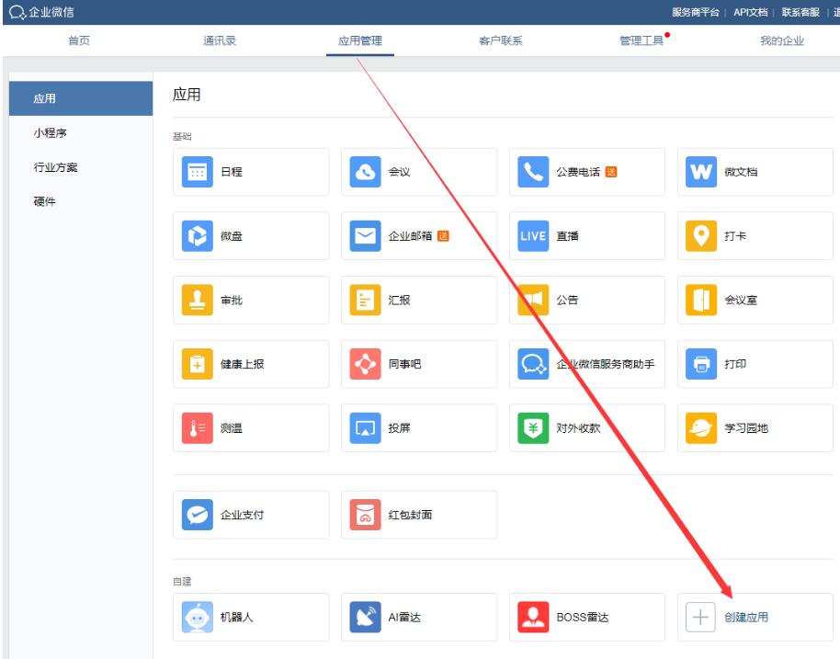This screenshot has height=659, width=840.
Task: Click the 企业支付 icon
Action: tap(198, 515)
